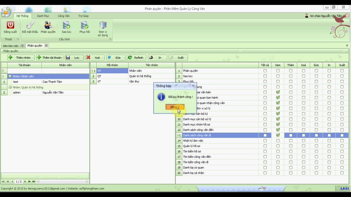Click the Refresh button
This screenshot has height=197, width=351.
(136, 57)
